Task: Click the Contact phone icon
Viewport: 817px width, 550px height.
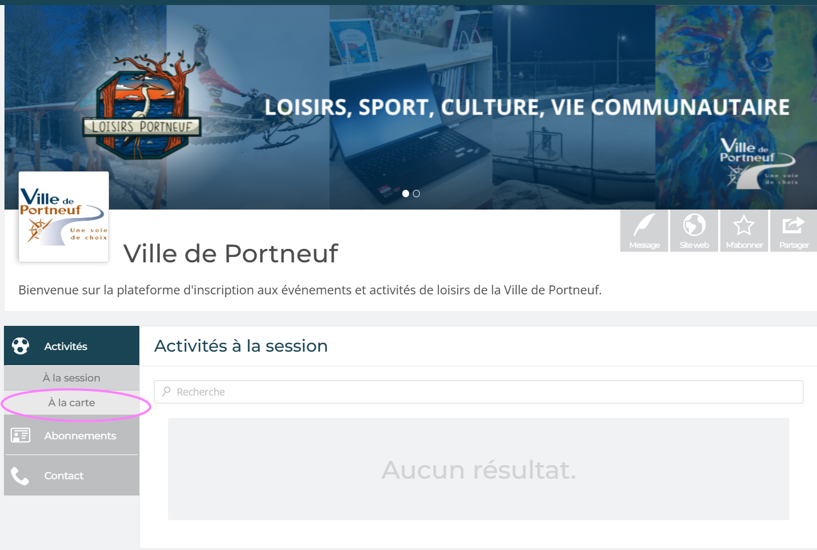Action: click(x=20, y=476)
